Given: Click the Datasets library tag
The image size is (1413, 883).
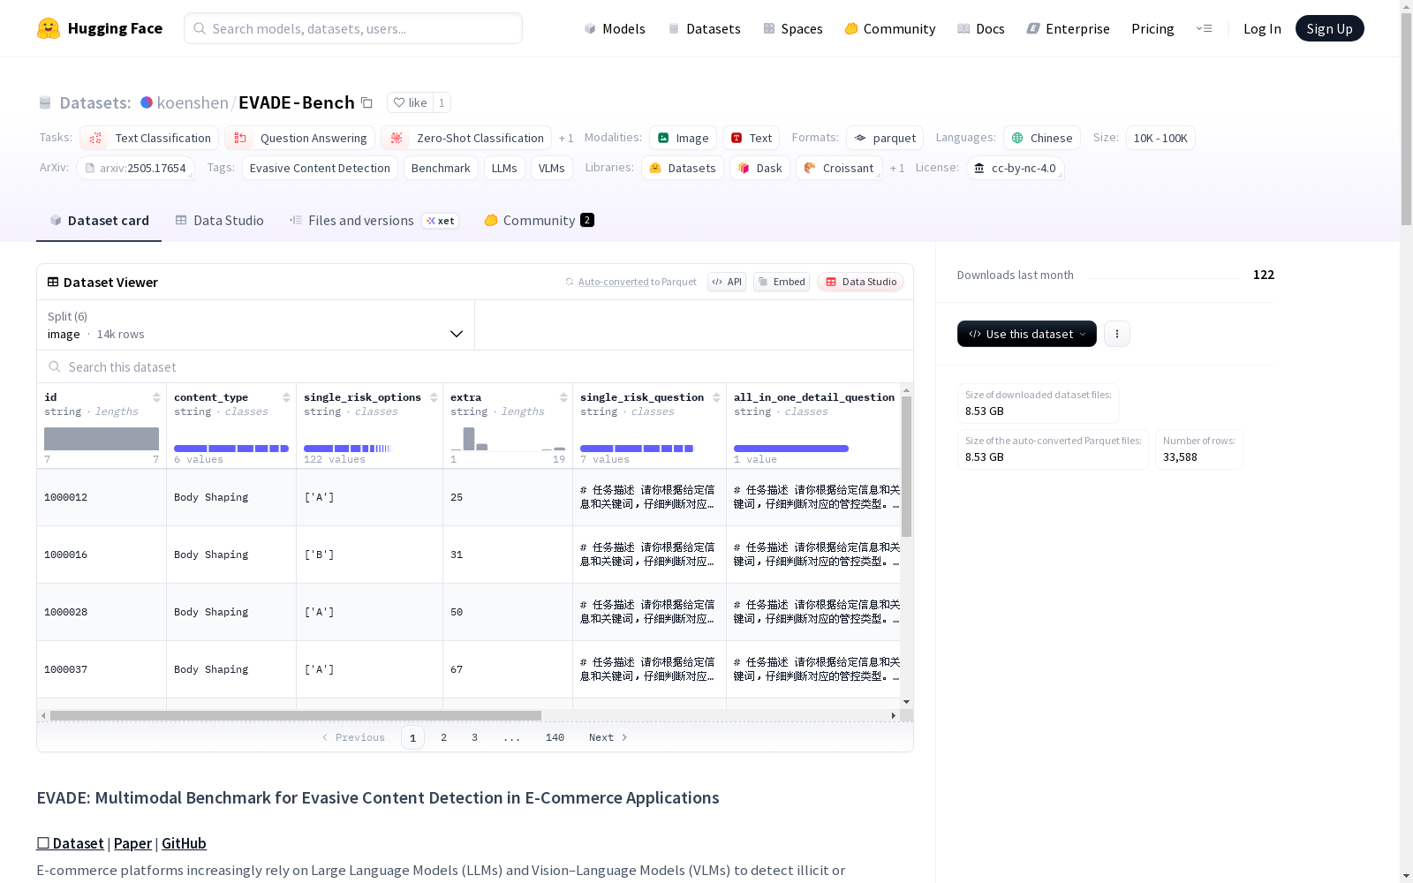Looking at the screenshot, I should pyautogui.click(x=683, y=168).
